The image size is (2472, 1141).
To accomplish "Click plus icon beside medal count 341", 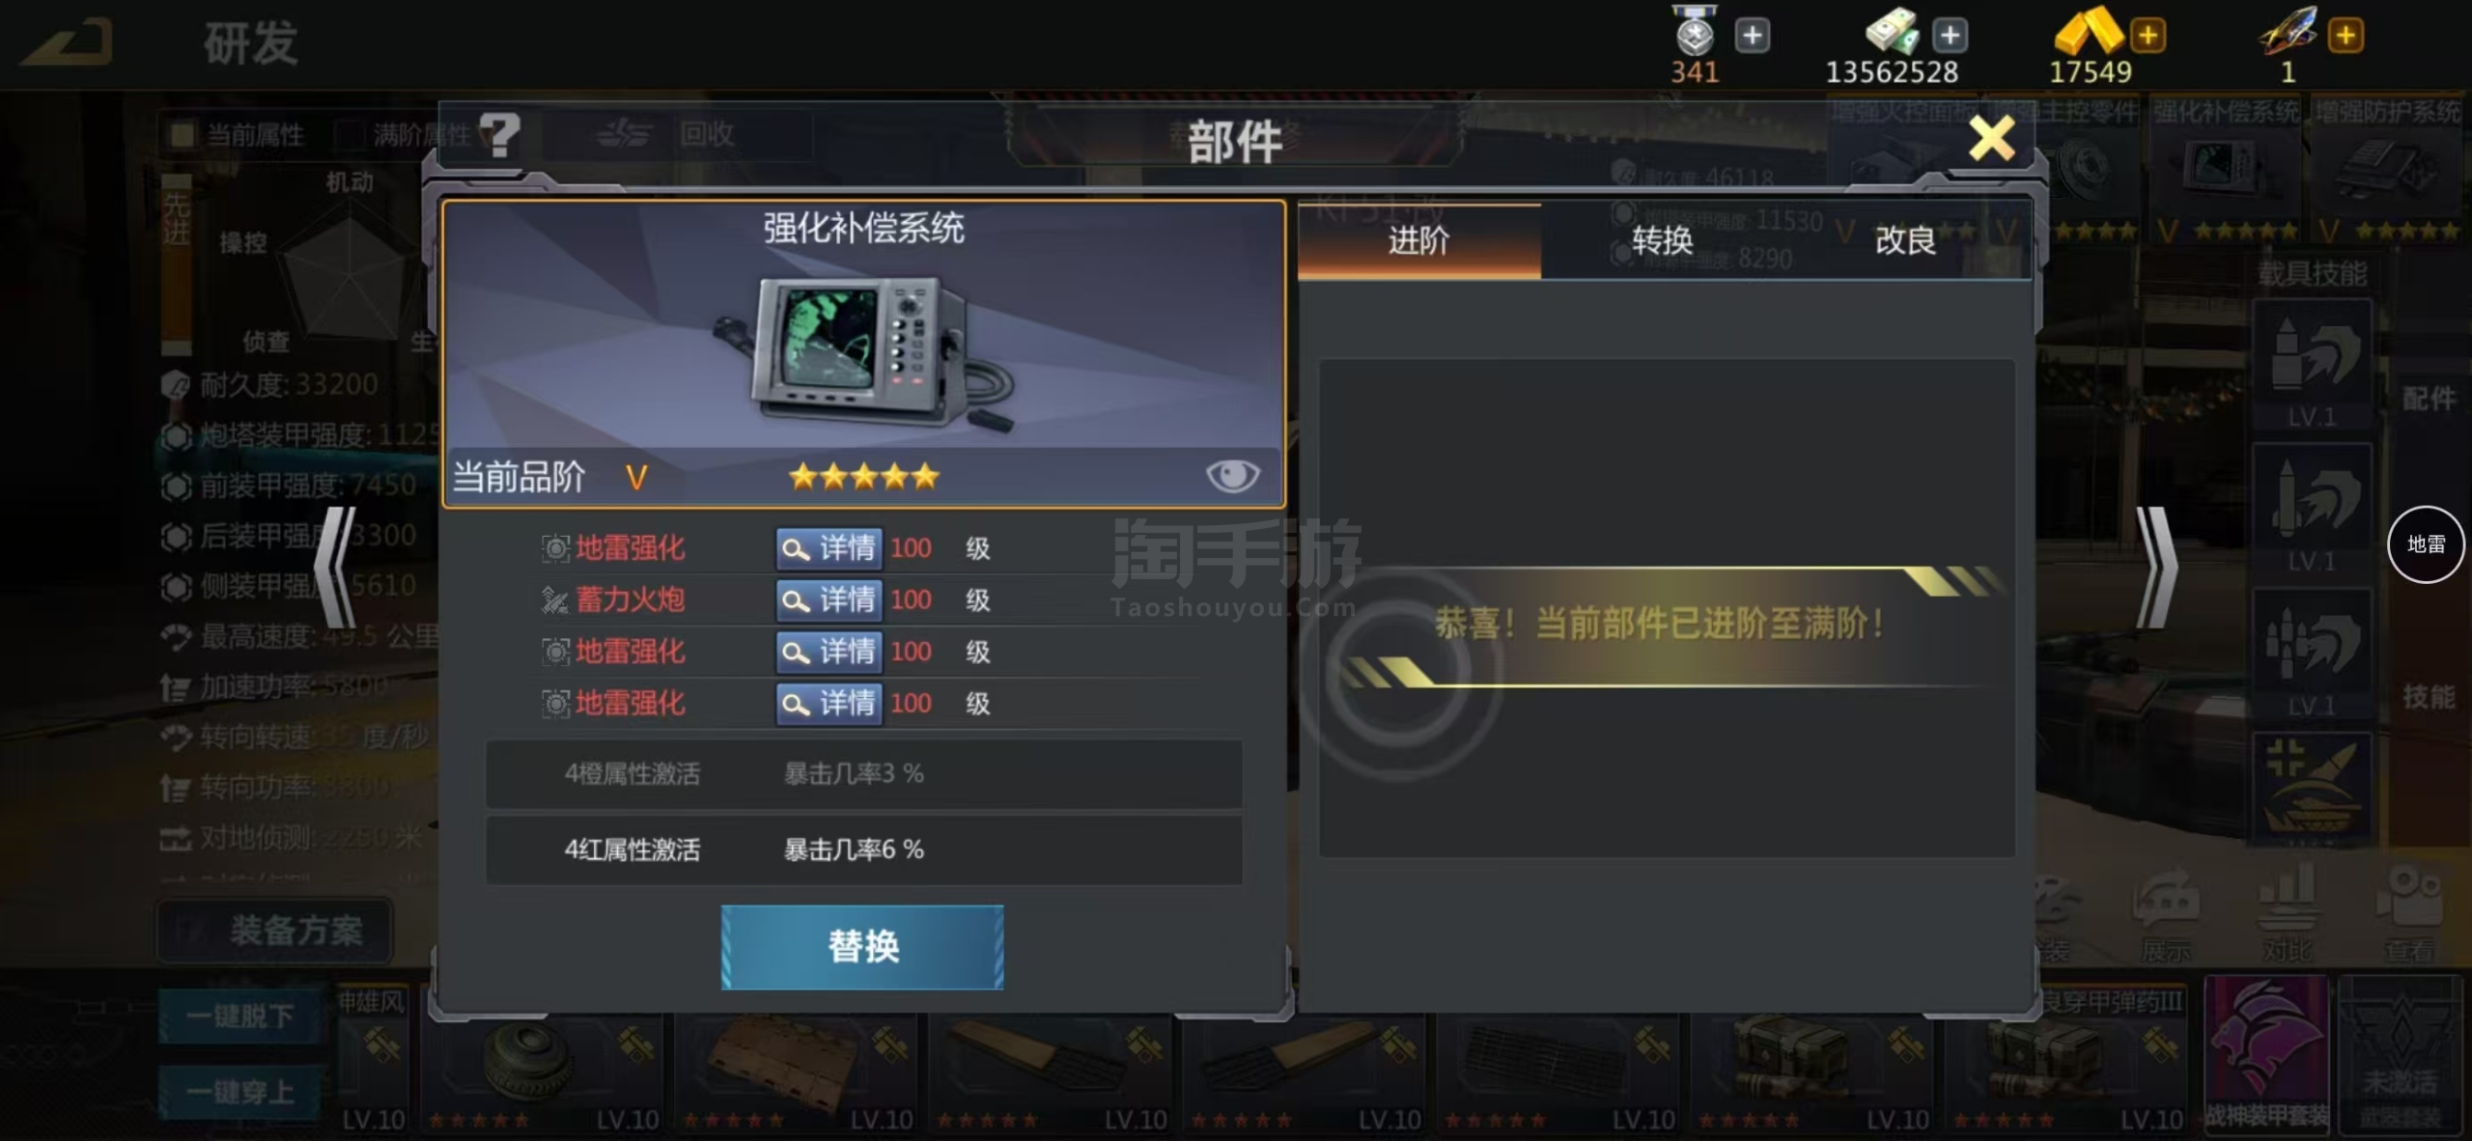I will pyautogui.click(x=1752, y=36).
